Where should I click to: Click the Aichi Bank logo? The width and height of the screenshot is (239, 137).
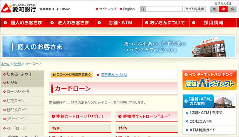[19, 8]
